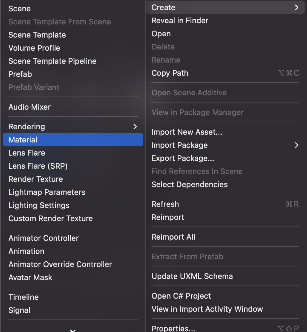Expand the Create submenu arrow
The height and width of the screenshot is (332, 307).
coord(296,7)
